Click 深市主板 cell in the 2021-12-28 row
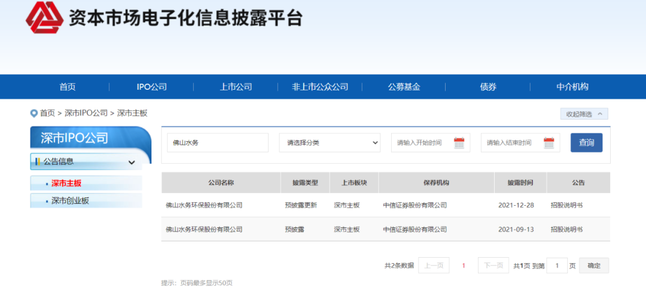646x302 pixels. pyautogui.click(x=347, y=205)
